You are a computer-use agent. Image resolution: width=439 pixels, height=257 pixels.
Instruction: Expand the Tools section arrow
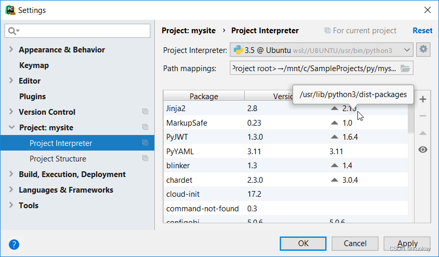click(x=11, y=205)
